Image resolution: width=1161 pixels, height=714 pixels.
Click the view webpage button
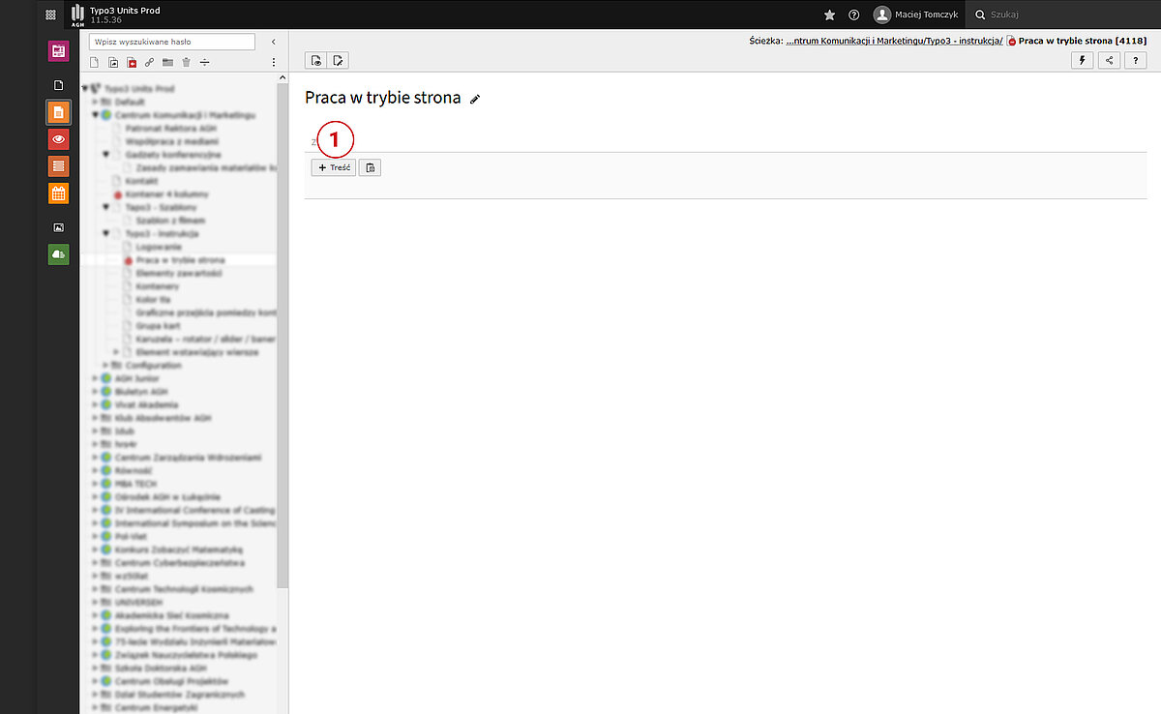coord(316,60)
